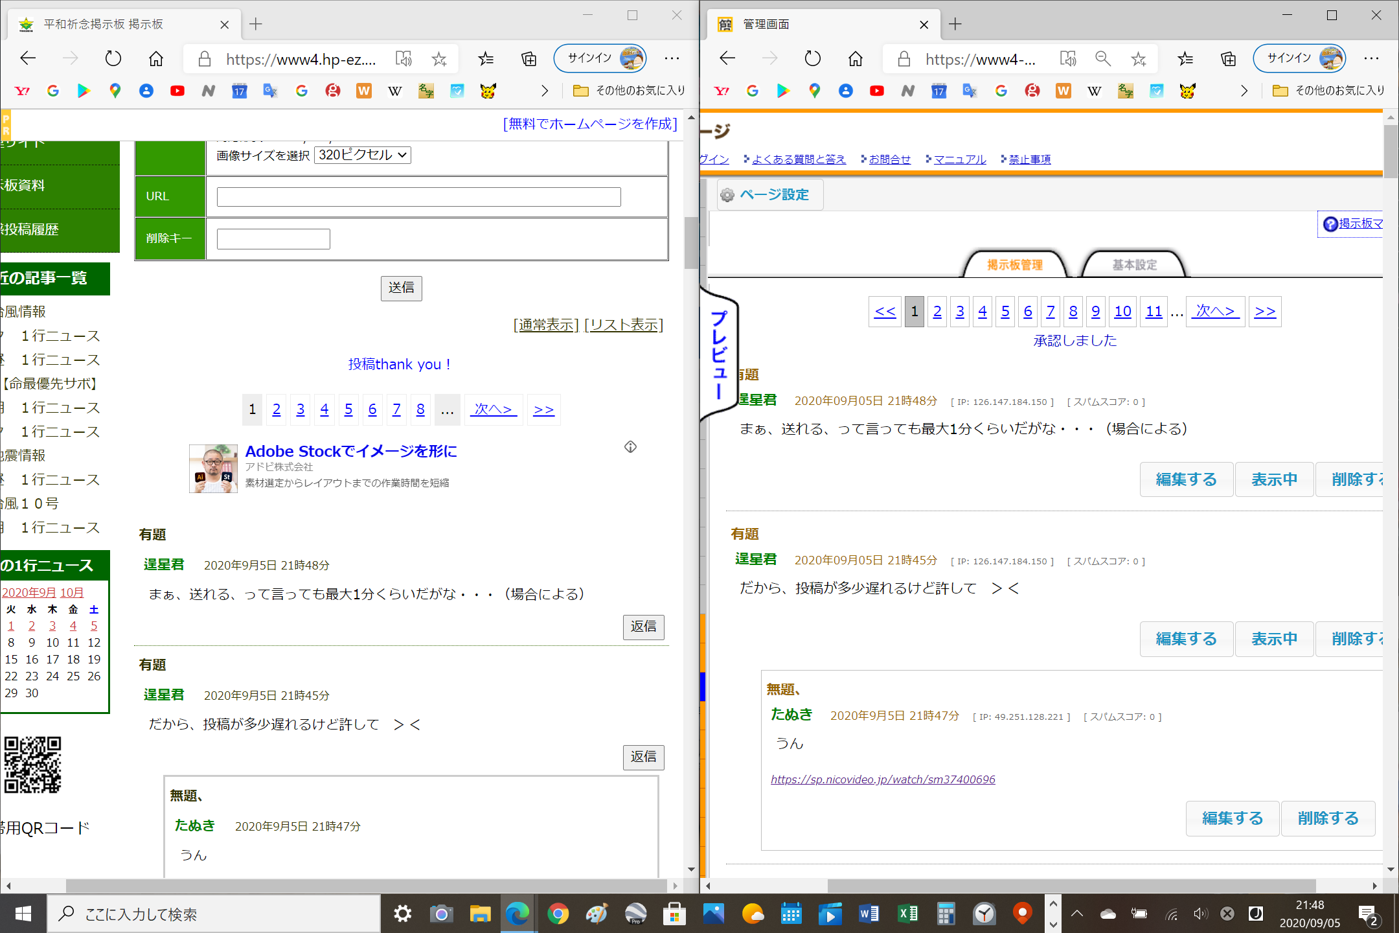
Task: Refresh the left browser page
Action: pyautogui.click(x=113, y=59)
